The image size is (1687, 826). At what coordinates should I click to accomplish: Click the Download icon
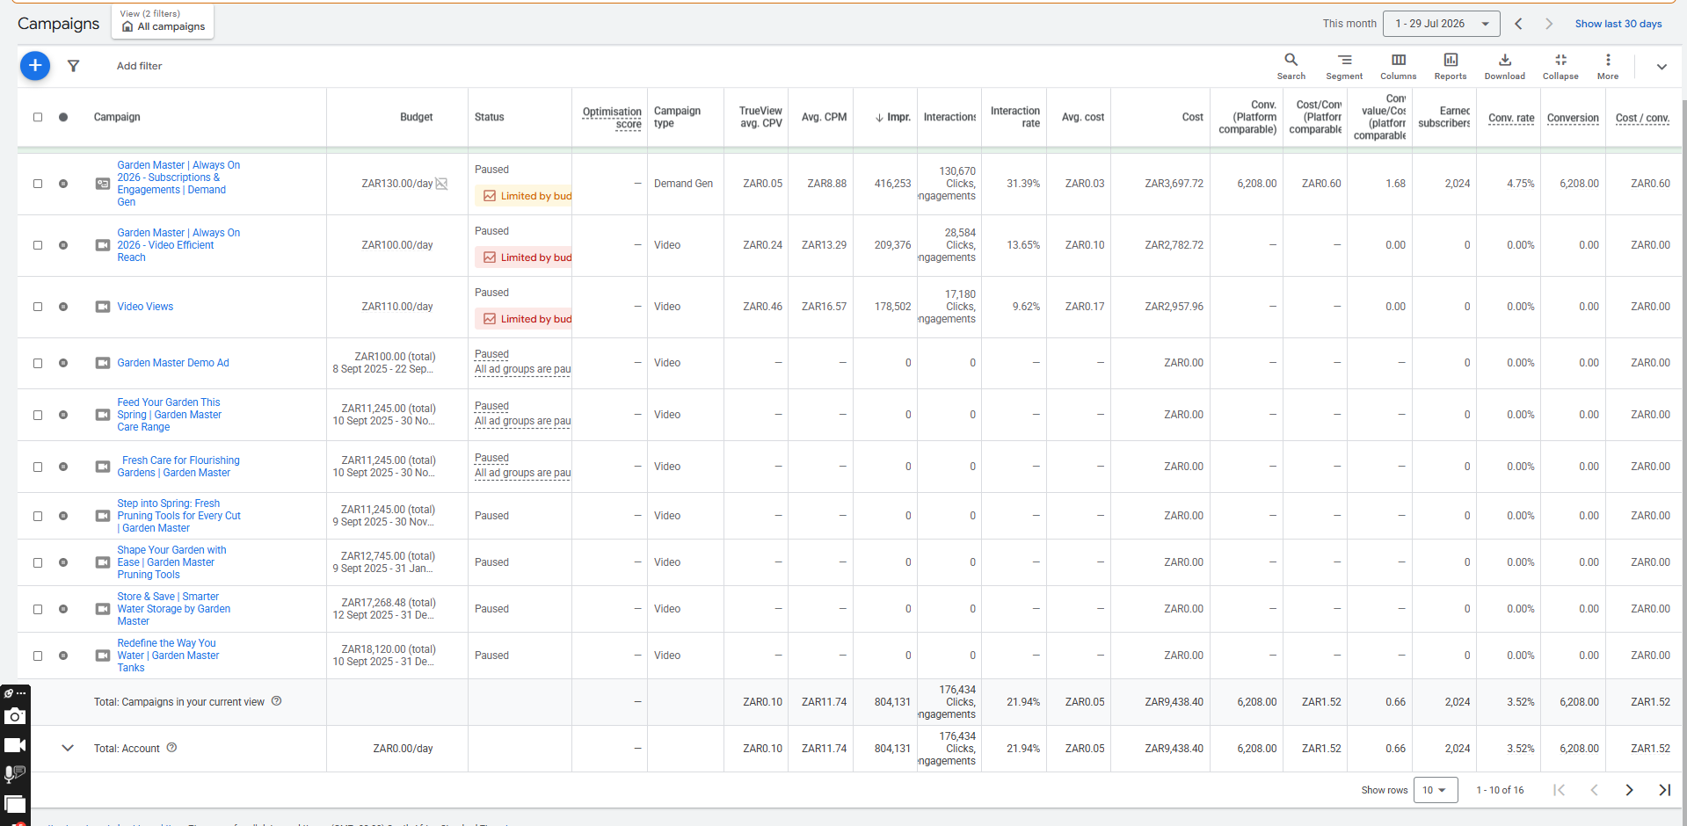pos(1505,66)
